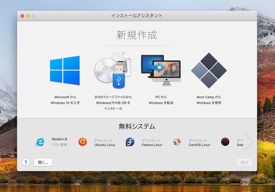Click the disabled 続行 button

pyautogui.click(x=244, y=162)
